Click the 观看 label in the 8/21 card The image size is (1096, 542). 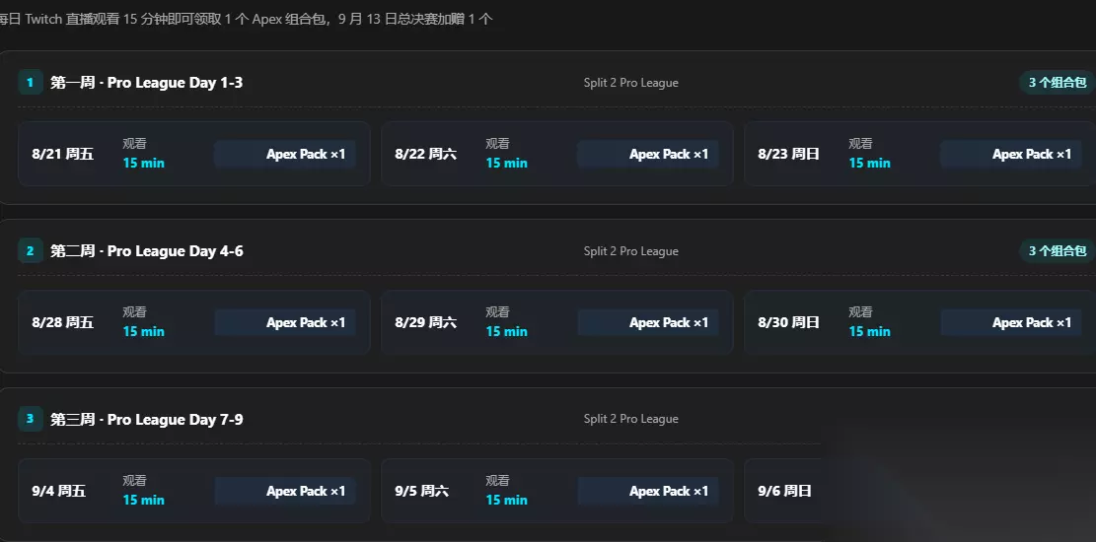(135, 143)
